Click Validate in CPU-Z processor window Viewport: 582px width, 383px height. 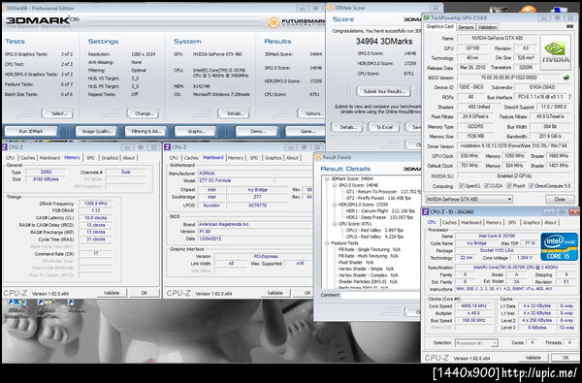[x=533, y=358]
